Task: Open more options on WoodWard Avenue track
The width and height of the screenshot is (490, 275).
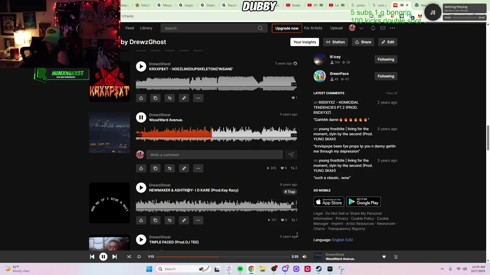Action: coord(198,168)
